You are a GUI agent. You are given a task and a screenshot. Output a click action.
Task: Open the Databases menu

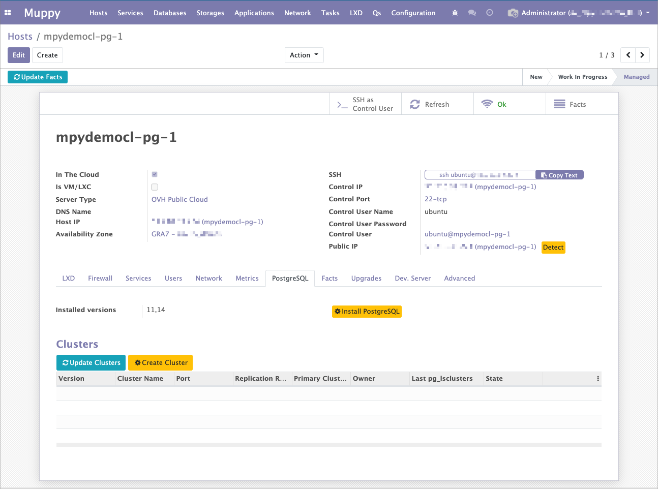170,13
